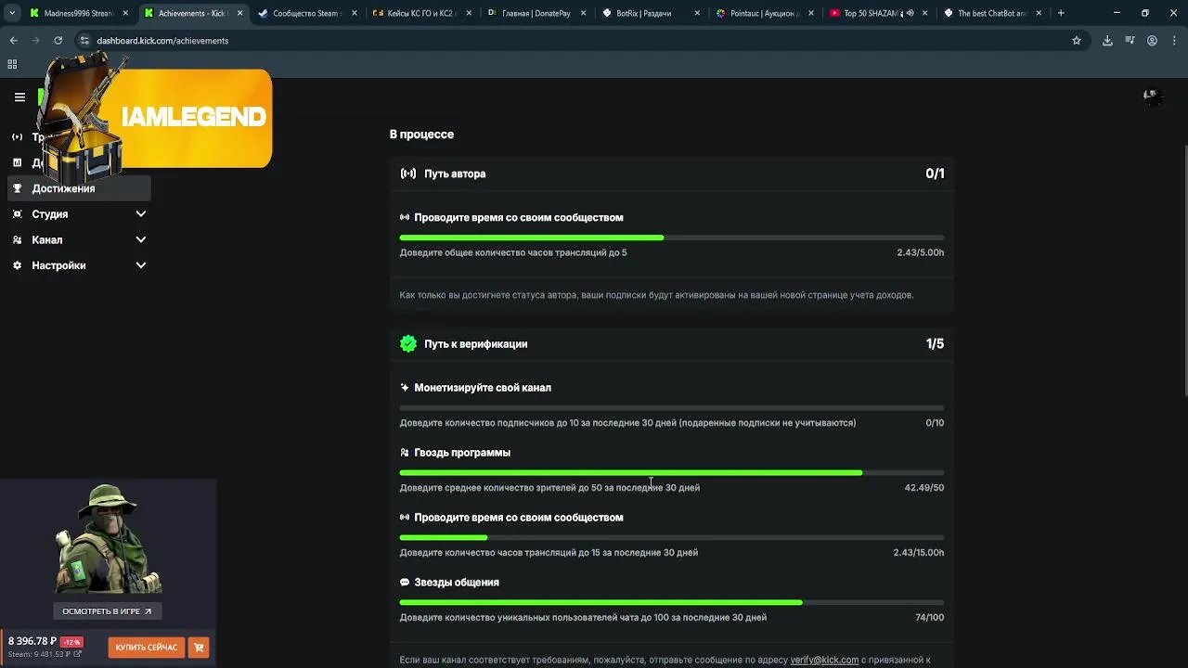The image size is (1188, 668).
Task: Click ОСМОТРЕТЬ В ИГРЕ button
Action: [x=108, y=611]
